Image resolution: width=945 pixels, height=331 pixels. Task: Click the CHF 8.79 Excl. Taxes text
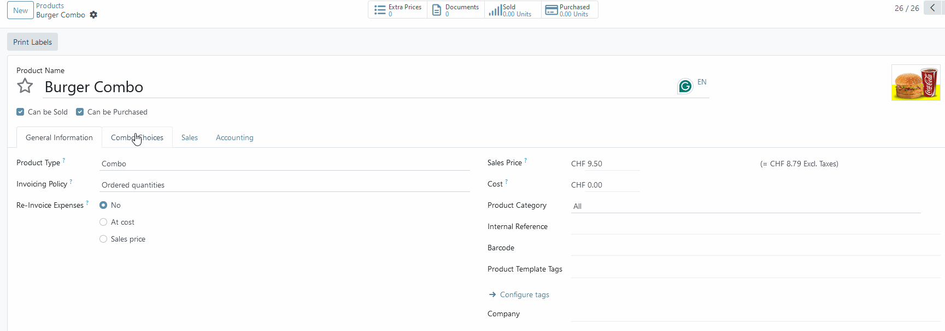tap(799, 164)
